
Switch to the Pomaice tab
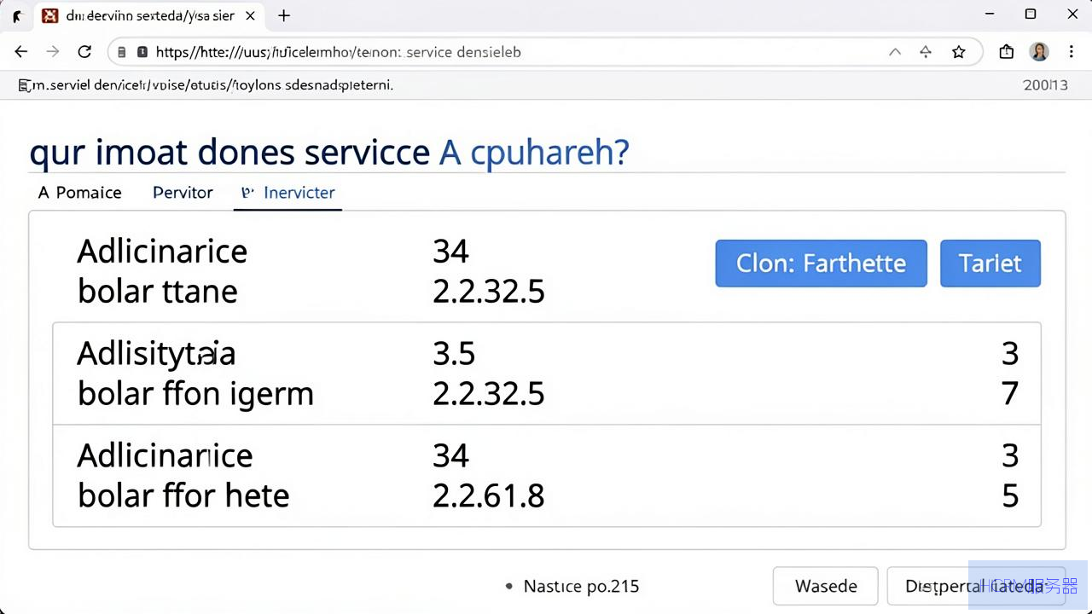pyautogui.click(x=80, y=193)
